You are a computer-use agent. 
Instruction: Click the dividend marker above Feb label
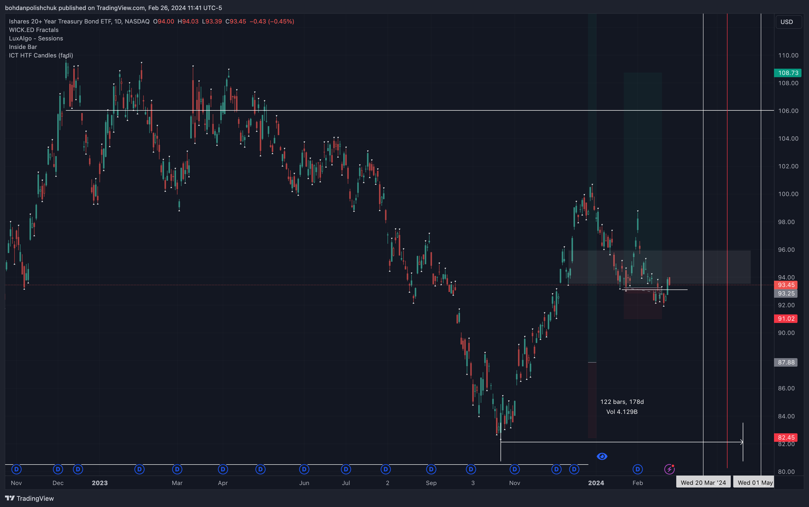coord(637,469)
